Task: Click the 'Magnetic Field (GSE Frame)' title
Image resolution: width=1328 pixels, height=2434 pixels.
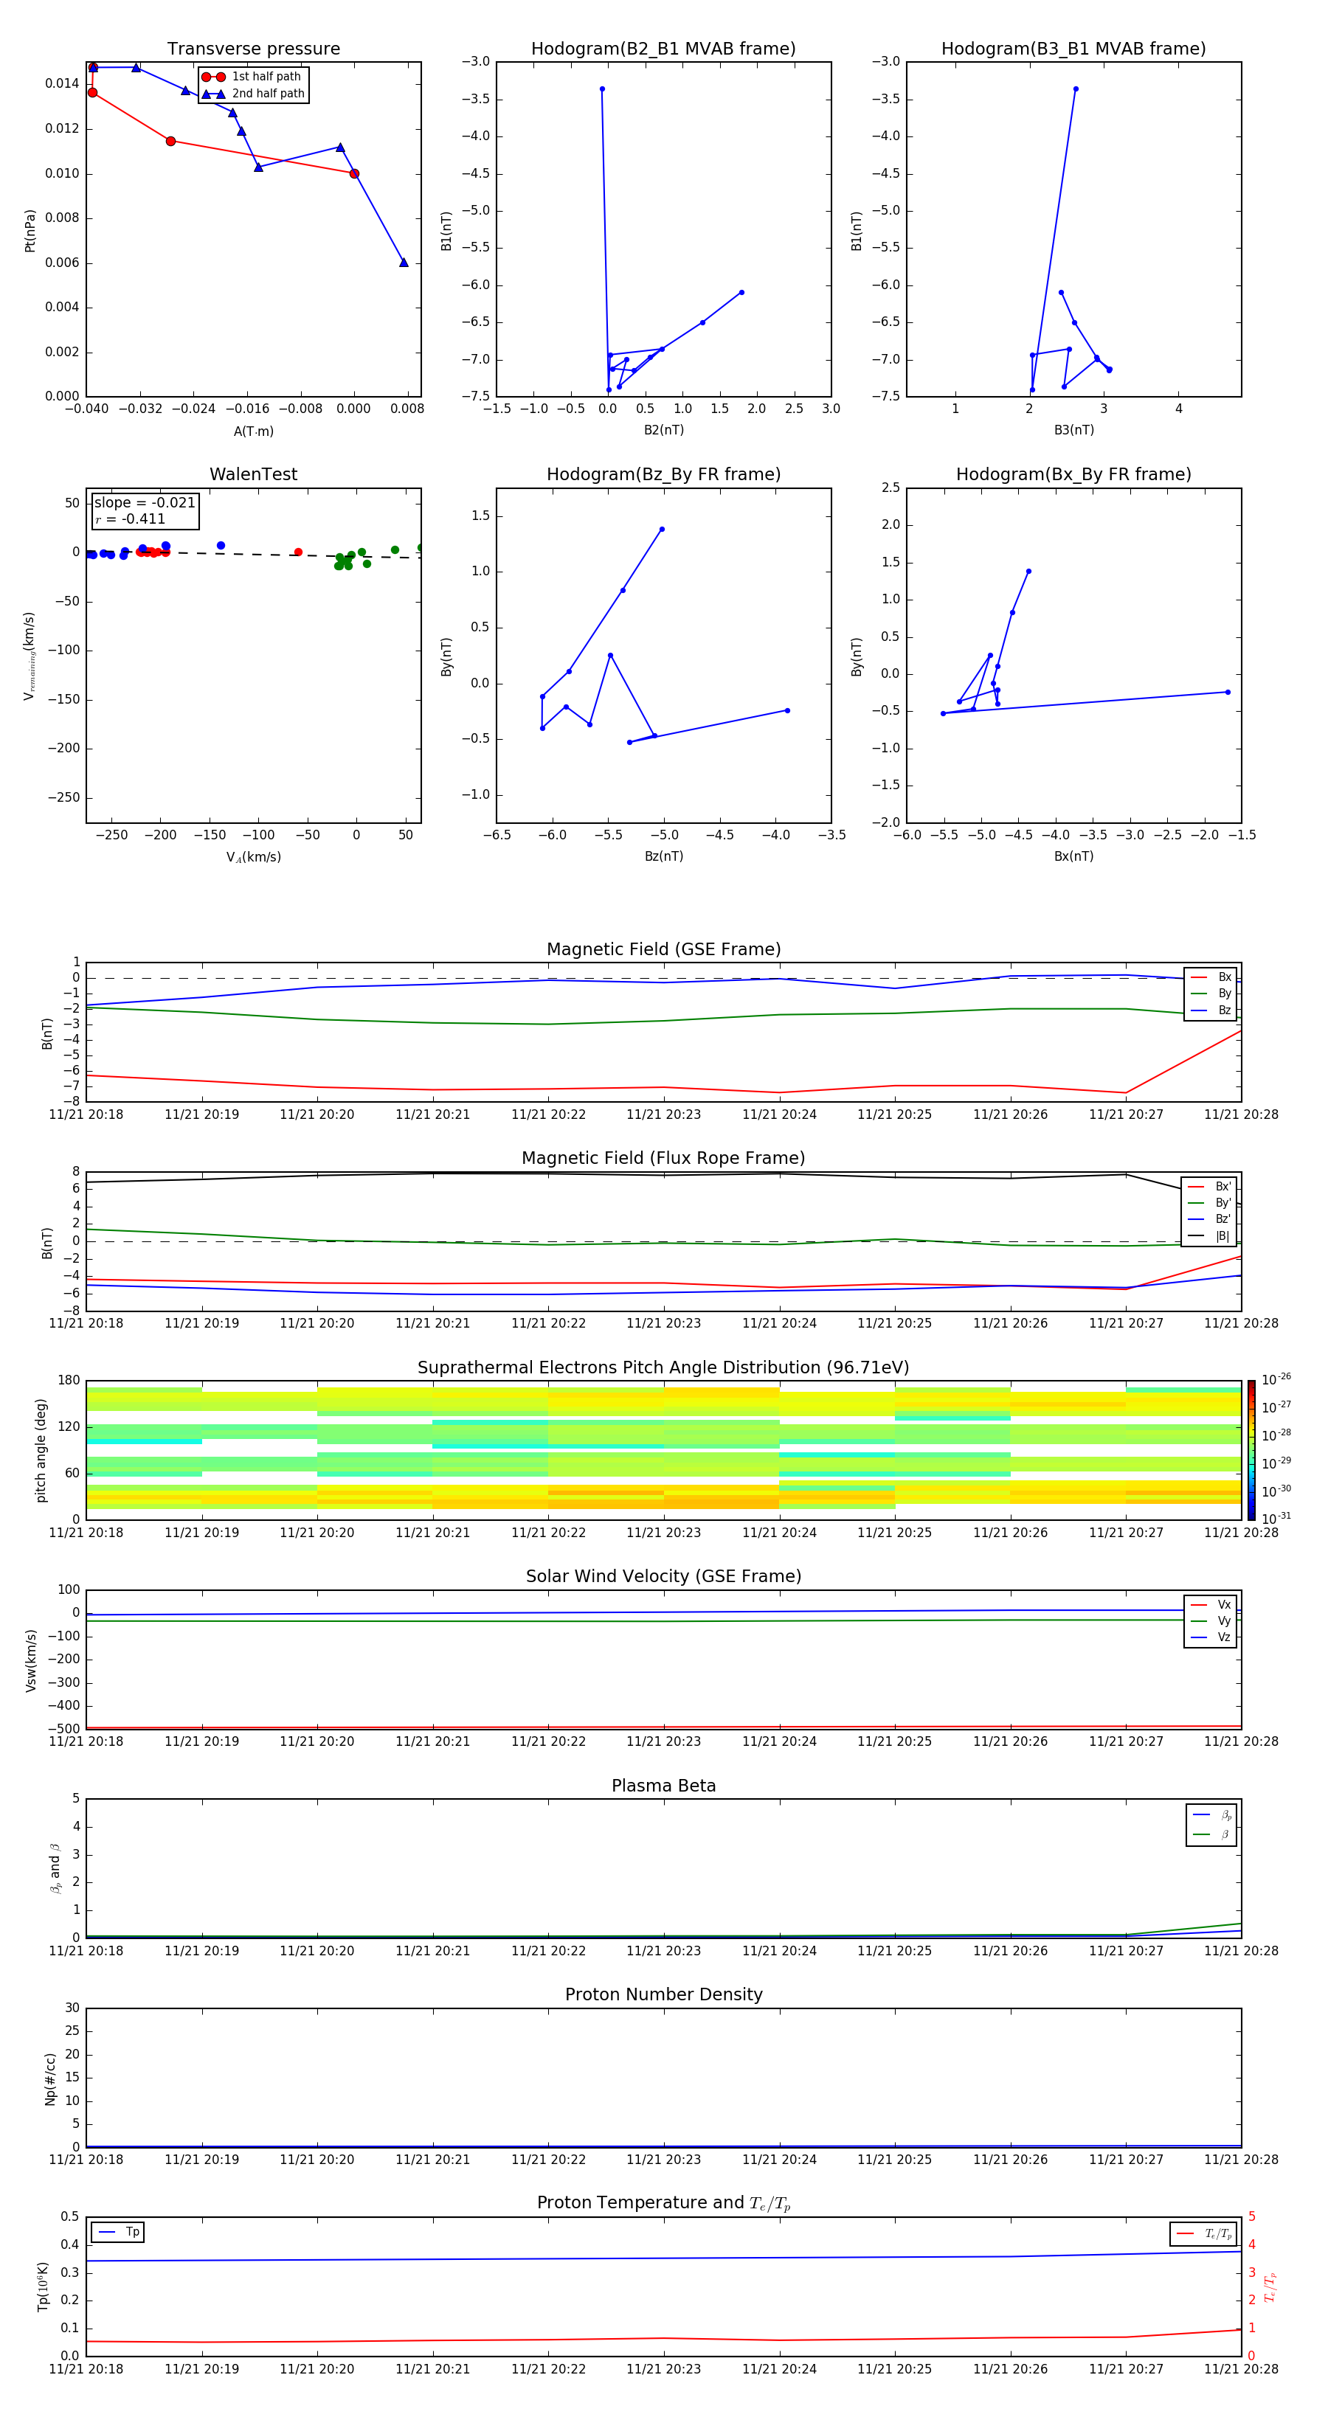Action: 663,949
